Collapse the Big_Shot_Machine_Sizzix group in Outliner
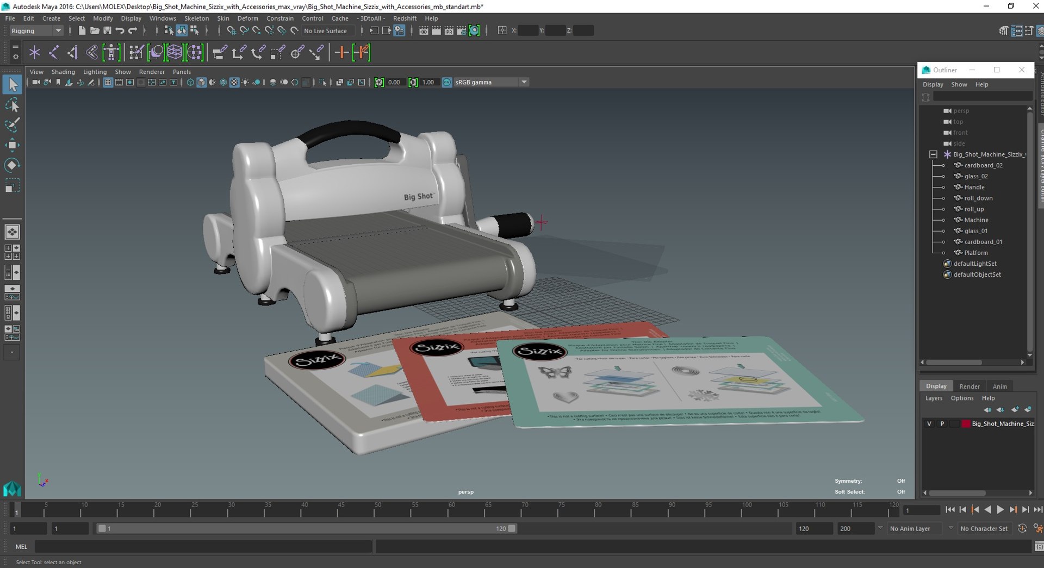The image size is (1044, 568). click(x=933, y=154)
